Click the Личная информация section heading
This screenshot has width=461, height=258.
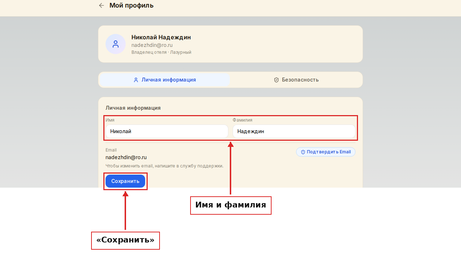[x=133, y=108]
